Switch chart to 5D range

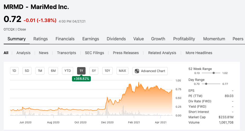point(27,71)
